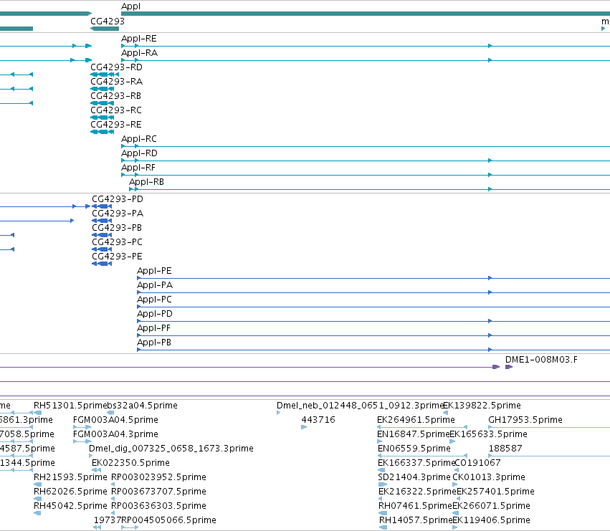Screen dimensions: 610x531
Task: Select EST CK01013.3prime
Action: point(489,478)
